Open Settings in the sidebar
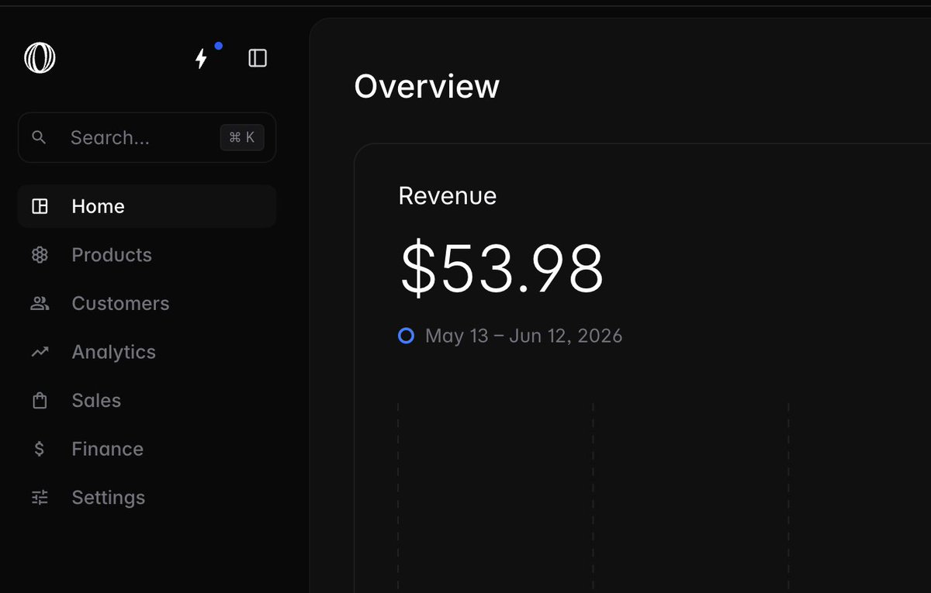 click(x=147, y=497)
